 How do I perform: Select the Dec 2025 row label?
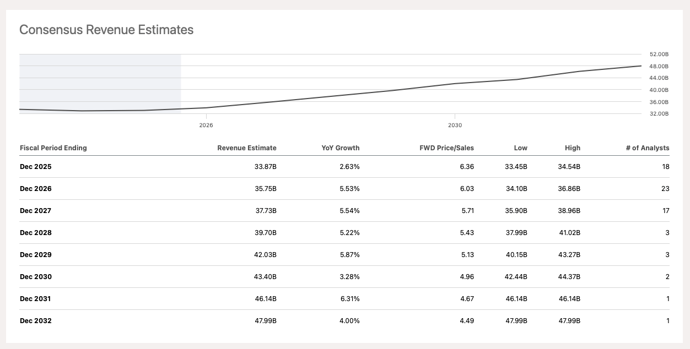pos(35,167)
